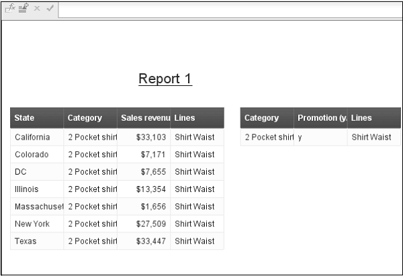This screenshot has width=403, height=276.
Task: Click the promotion value y cell
Action: [x=321, y=137]
